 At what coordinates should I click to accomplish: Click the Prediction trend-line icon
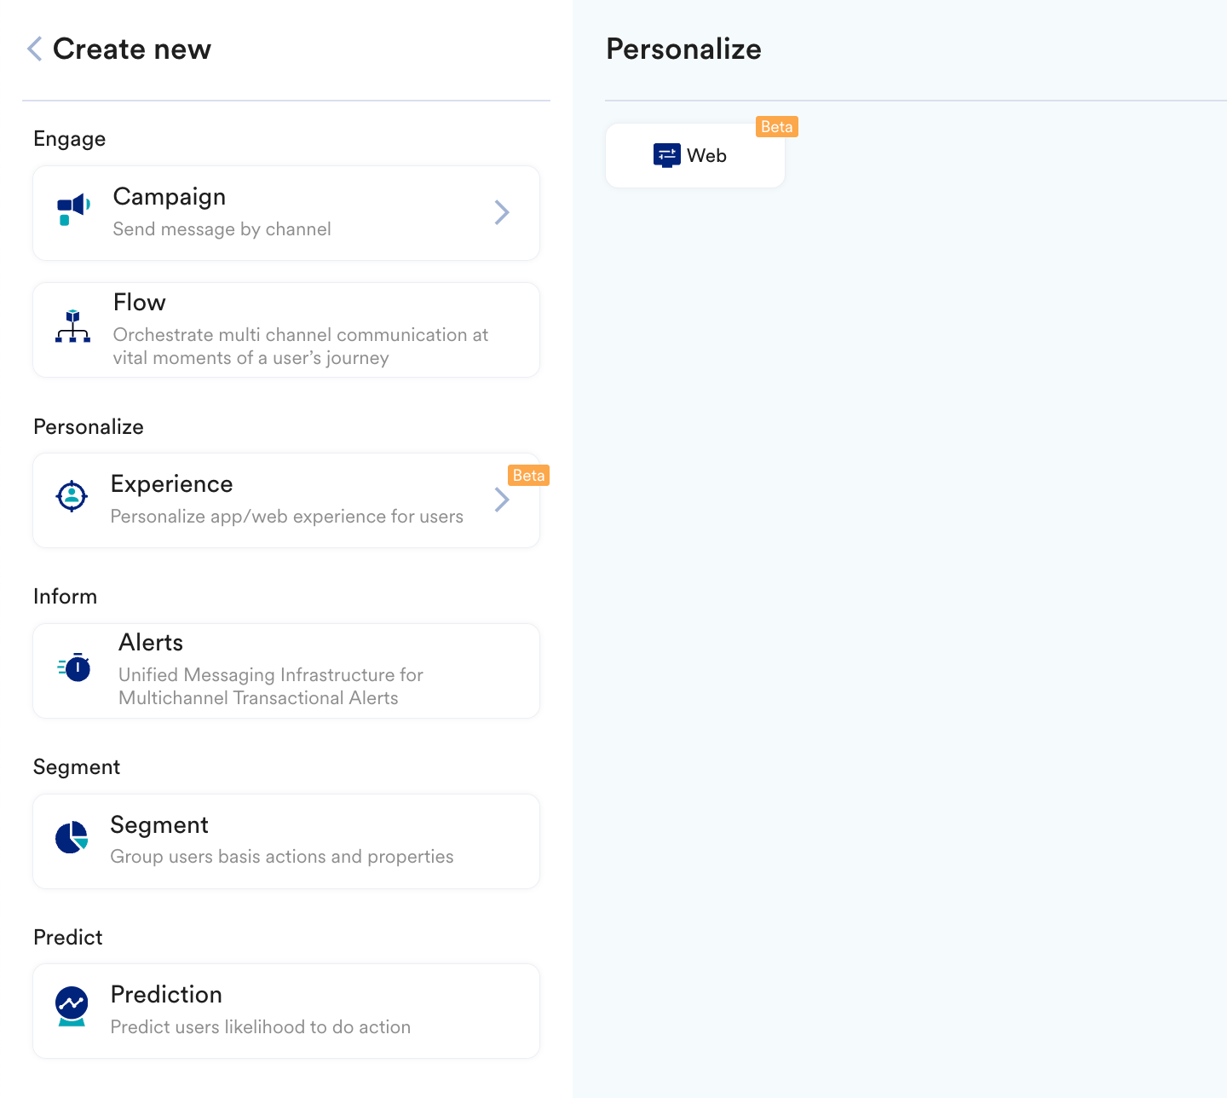72,1006
